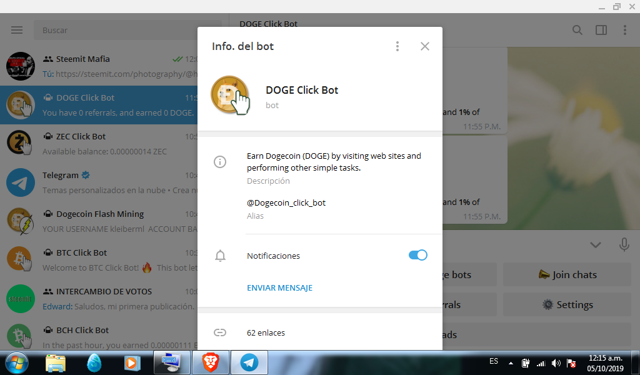Open the bot info three-dot options menu
Viewport: 640px width, 375px height.
[397, 46]
